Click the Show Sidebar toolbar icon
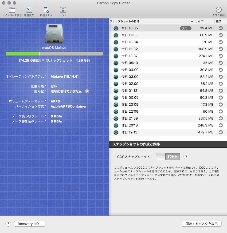Image resolution: width=227 pixels, height=233 pixels. (x=12, y=10)
